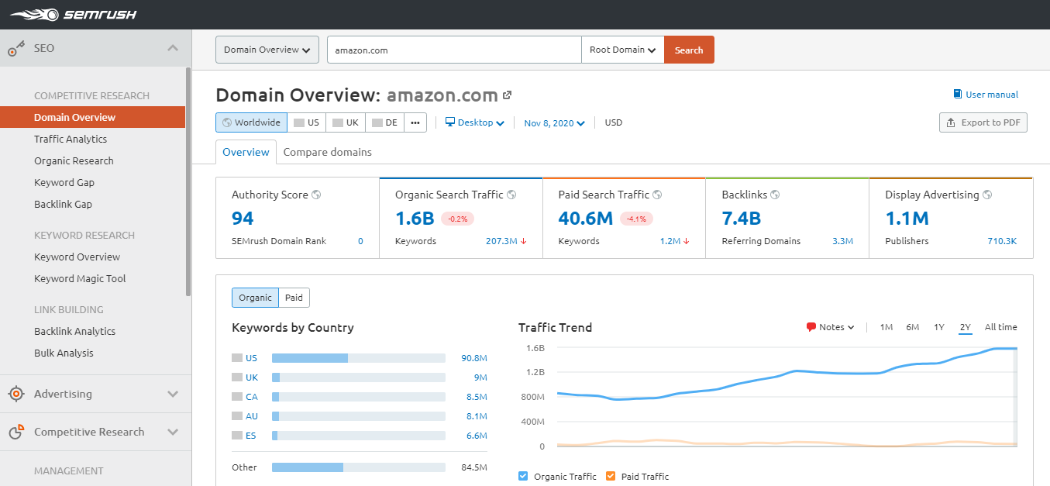Click the Worldwide globe icon

click(227, 122)
